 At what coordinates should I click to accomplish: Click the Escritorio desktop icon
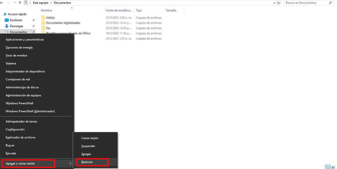(6, 20)
